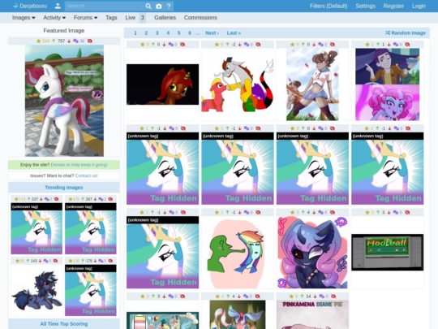Screen dimensions: 438x329
Task: Hide the schoolgirl with dog image
Action: coord(333,45)
